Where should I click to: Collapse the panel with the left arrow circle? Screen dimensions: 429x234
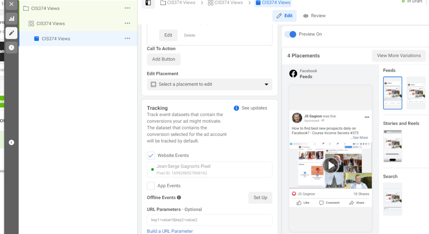click(x=11, y=142)
